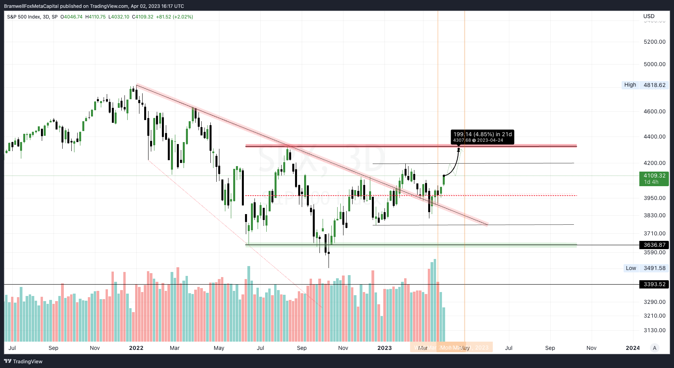
Task: Click the 4400.00 price axis label
Action: [655, 137]
